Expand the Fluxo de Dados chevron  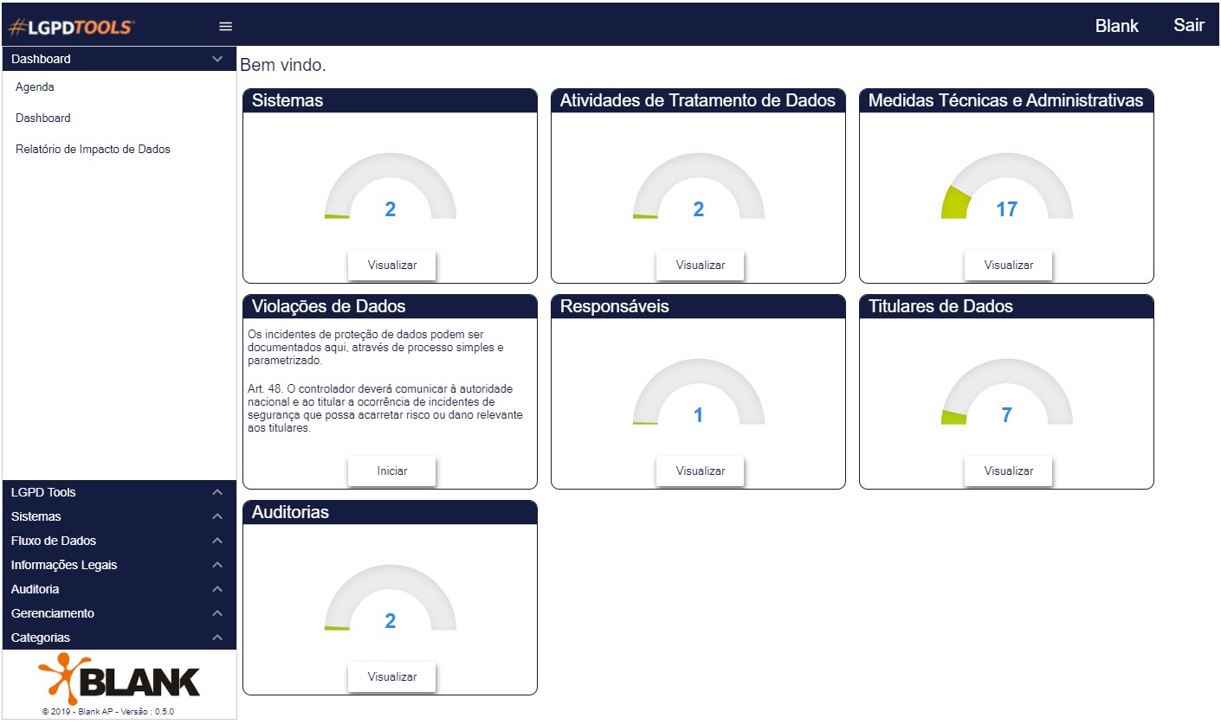(x=217, y=541)
